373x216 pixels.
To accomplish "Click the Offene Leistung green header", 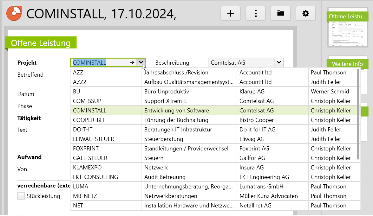I will point(41,43).
